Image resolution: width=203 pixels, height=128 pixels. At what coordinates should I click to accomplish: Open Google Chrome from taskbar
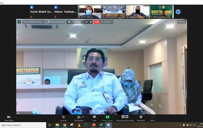65,125
